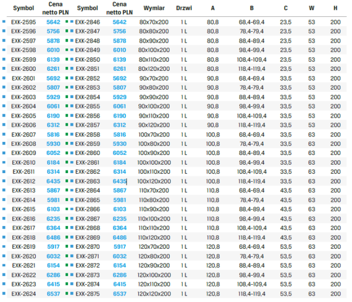This screenshot has width=352, height=302.
Task: Click symbol EXK-2602
Action: click(23, 88)
